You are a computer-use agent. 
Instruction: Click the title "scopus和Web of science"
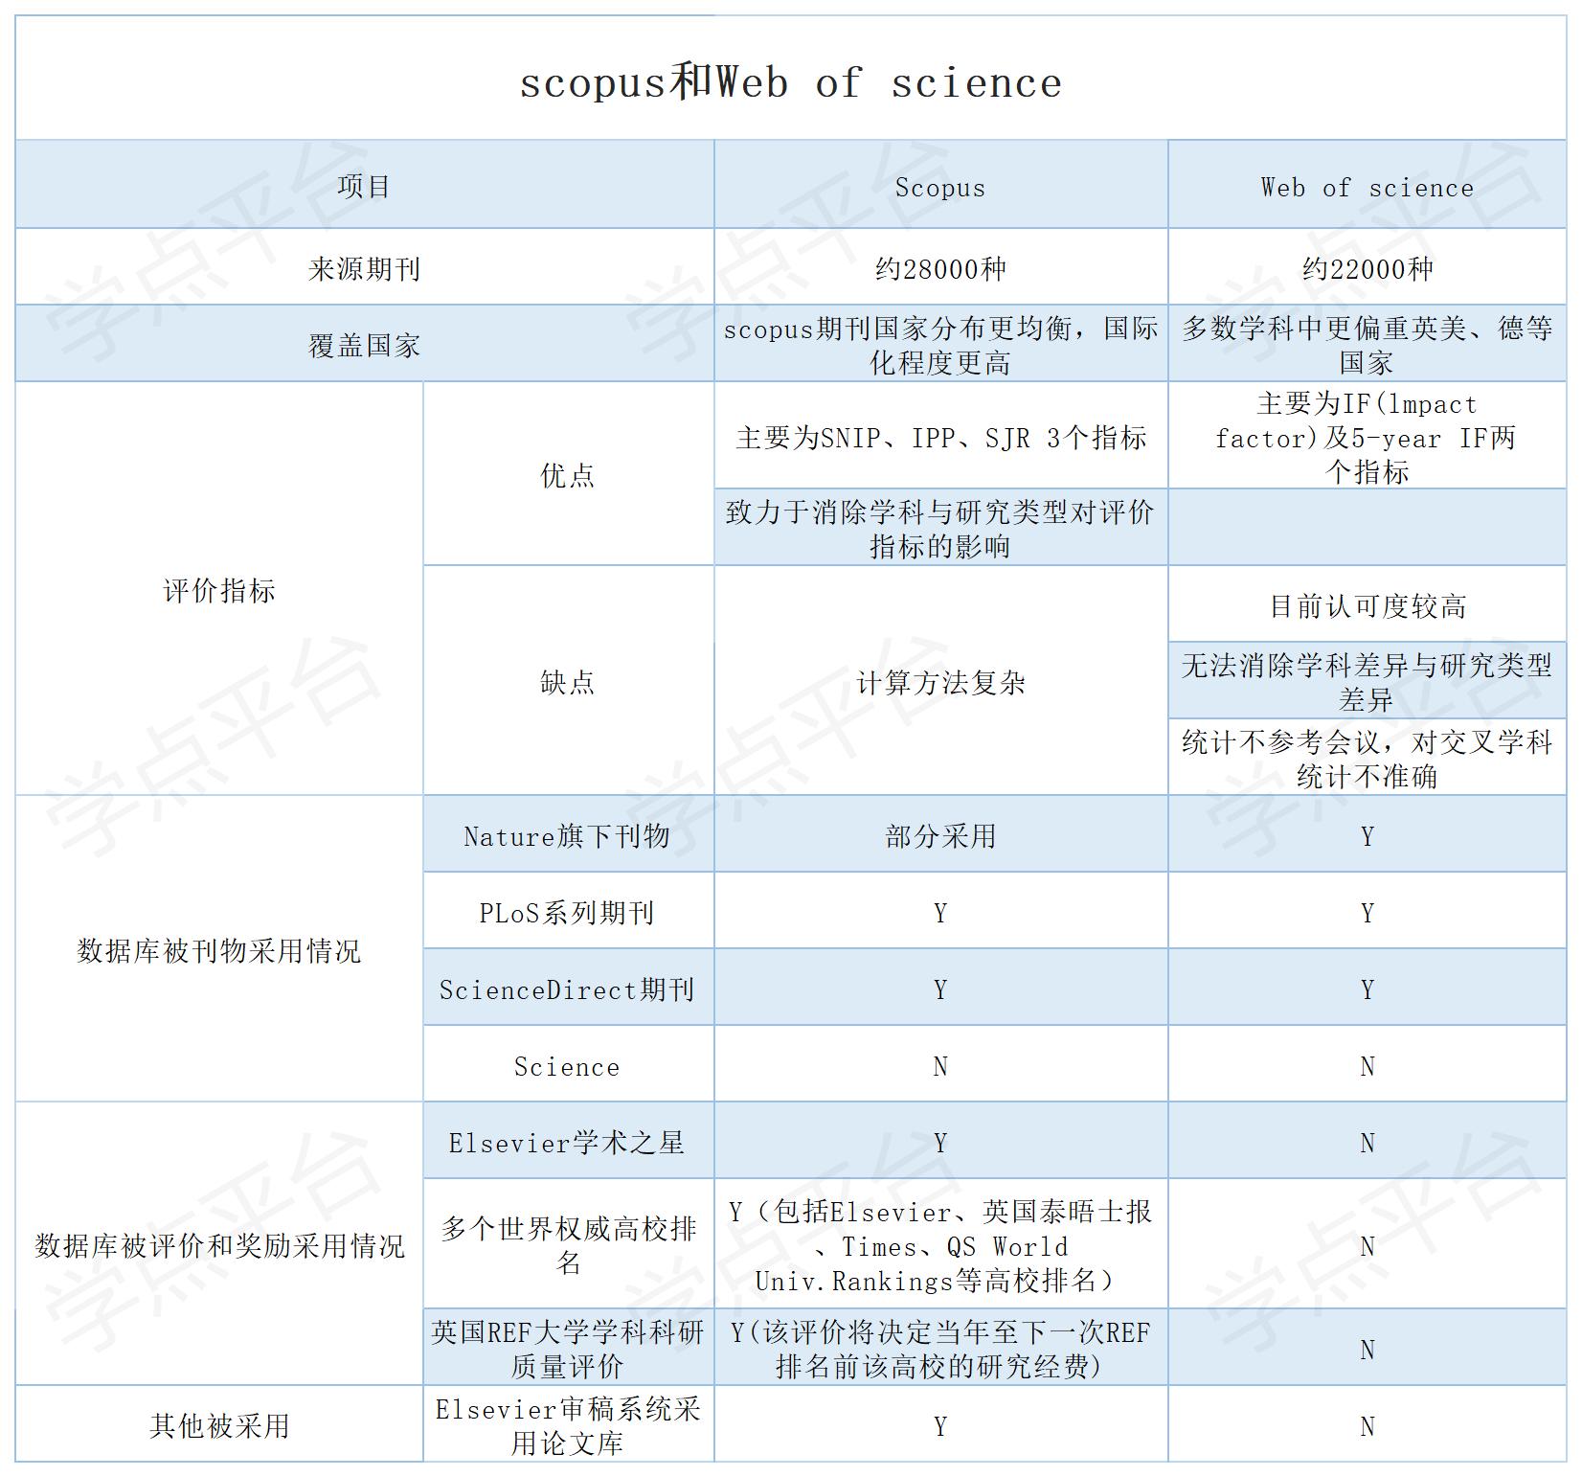coord(791,82)
